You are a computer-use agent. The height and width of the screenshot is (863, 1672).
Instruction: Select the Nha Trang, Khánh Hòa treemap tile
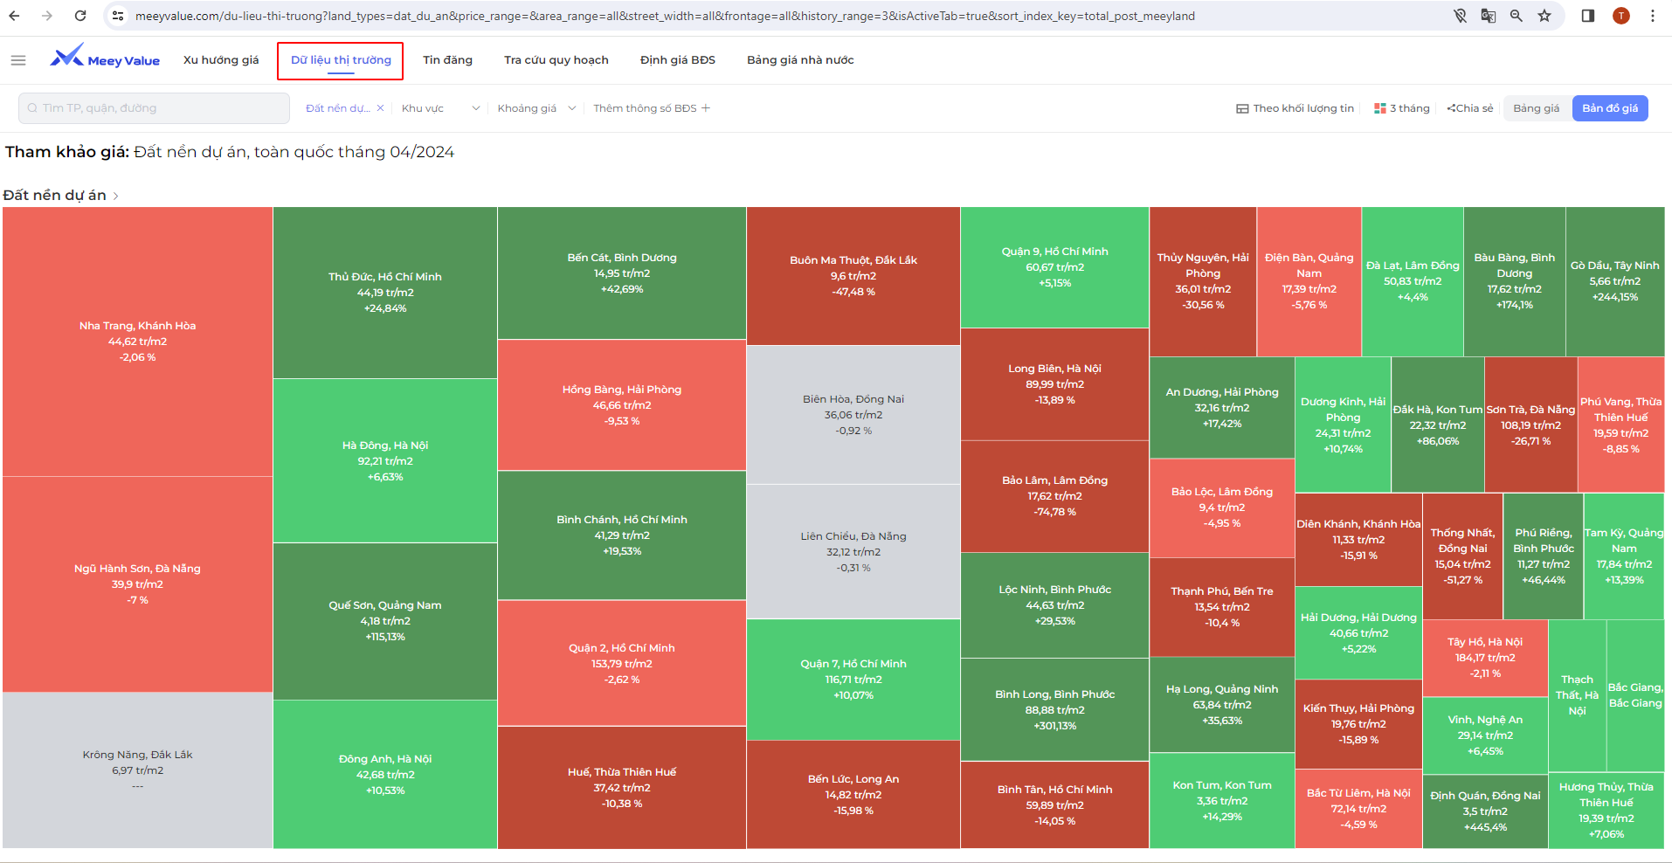(x=137, y=341)
